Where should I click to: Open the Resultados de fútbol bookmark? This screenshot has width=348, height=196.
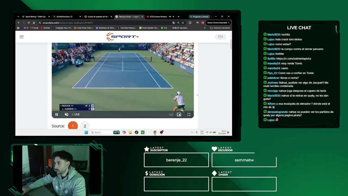tap(105, 28)
